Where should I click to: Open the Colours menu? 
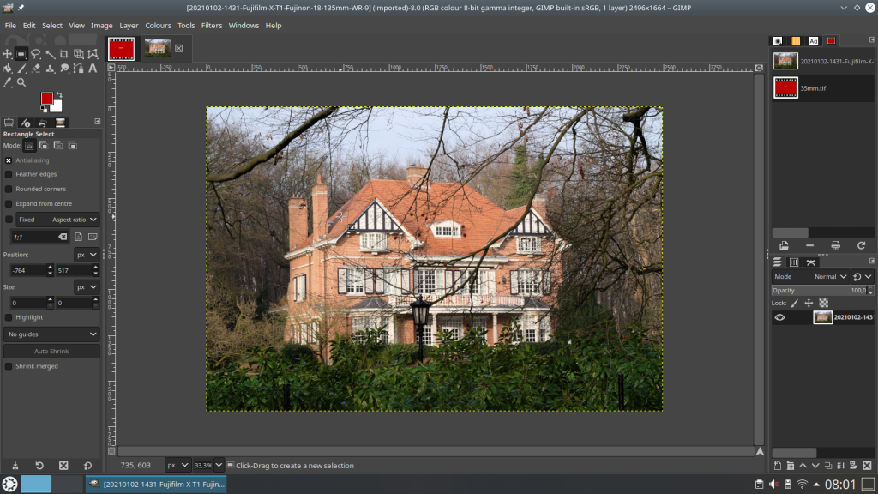tap(158, 26)
